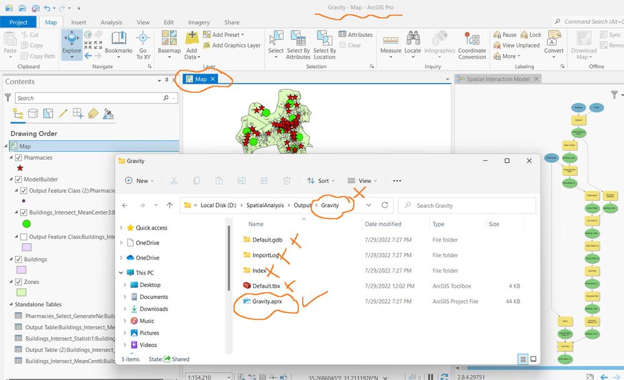This screenshot has height=380, width=624.
Task: Switch Contents to List By Selection
Action: pos(48,114)
